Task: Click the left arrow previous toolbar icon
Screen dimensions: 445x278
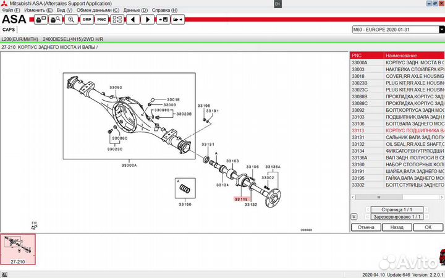Action: (x=132, y=20)
